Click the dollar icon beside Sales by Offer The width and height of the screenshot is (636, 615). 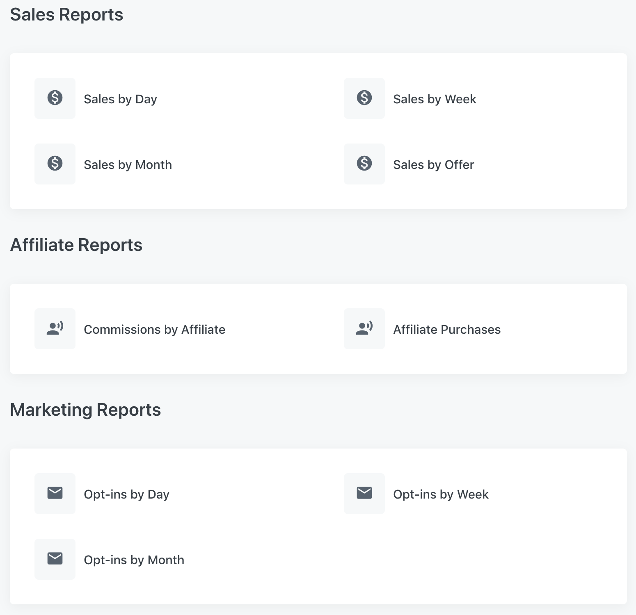click(x=364, y=164)
